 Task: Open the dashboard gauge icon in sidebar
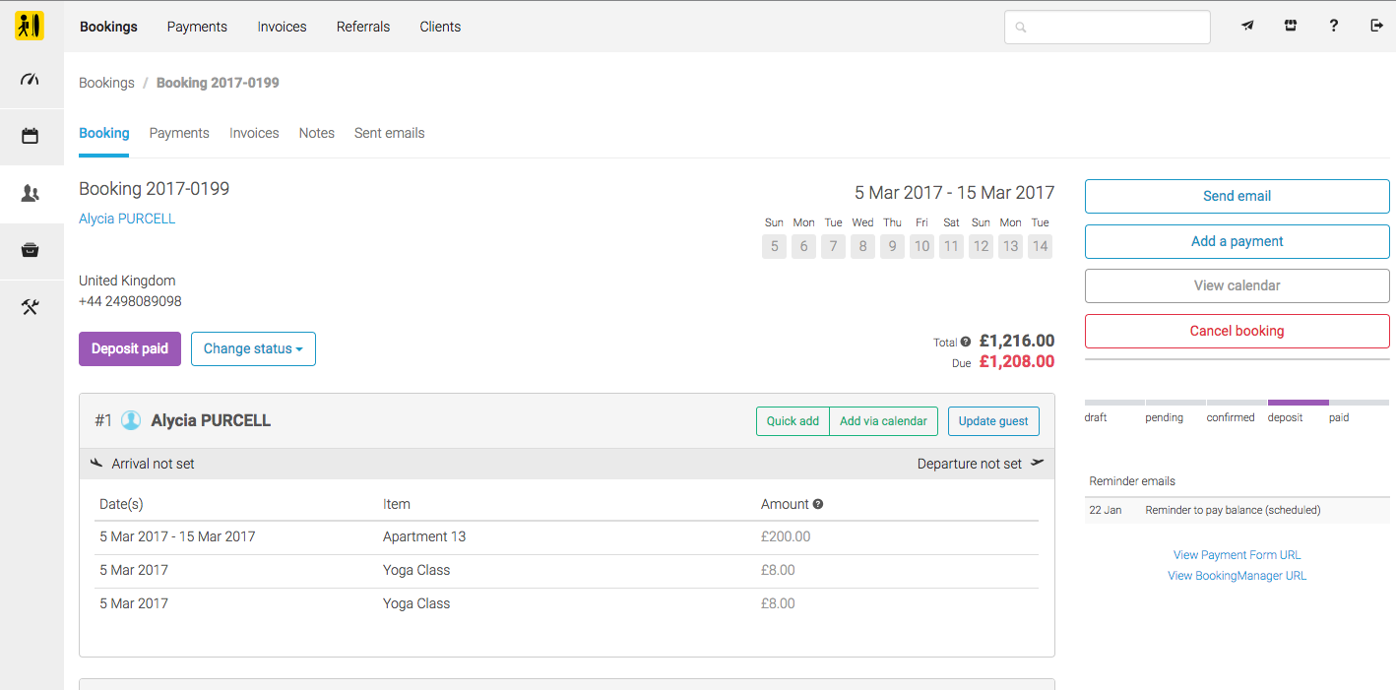pos(30,80)
